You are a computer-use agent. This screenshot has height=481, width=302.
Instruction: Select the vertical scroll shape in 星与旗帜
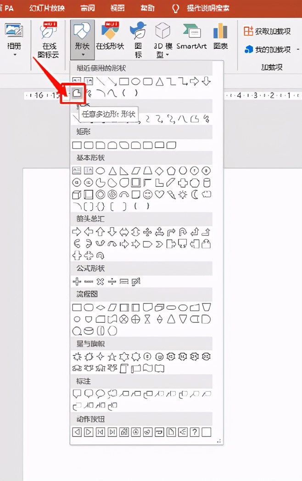124,368
